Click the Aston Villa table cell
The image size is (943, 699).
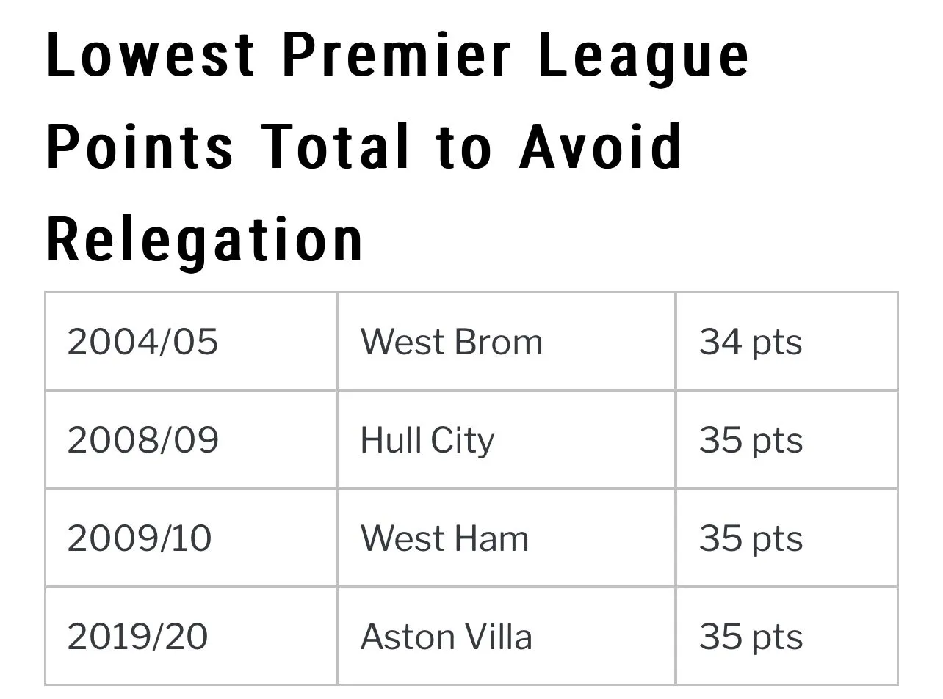(x=447, y=636)
